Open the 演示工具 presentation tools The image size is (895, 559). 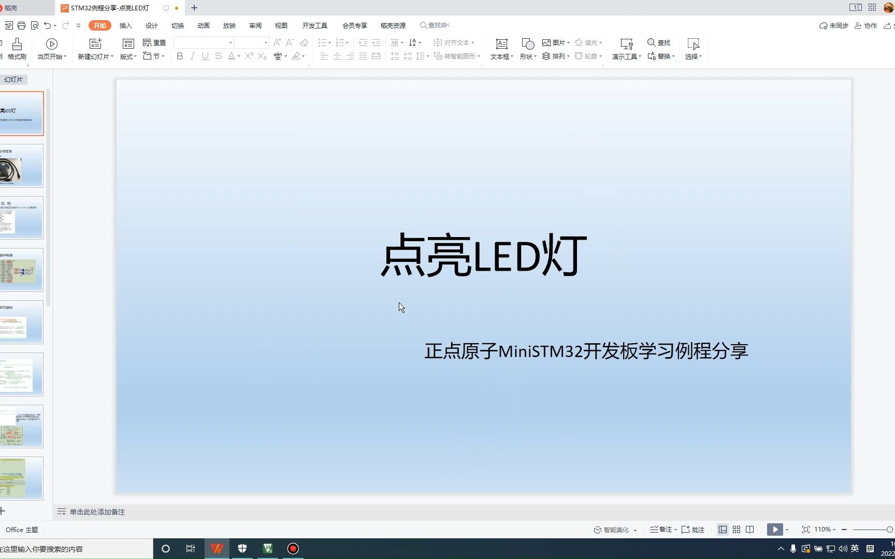coord(626,49)
